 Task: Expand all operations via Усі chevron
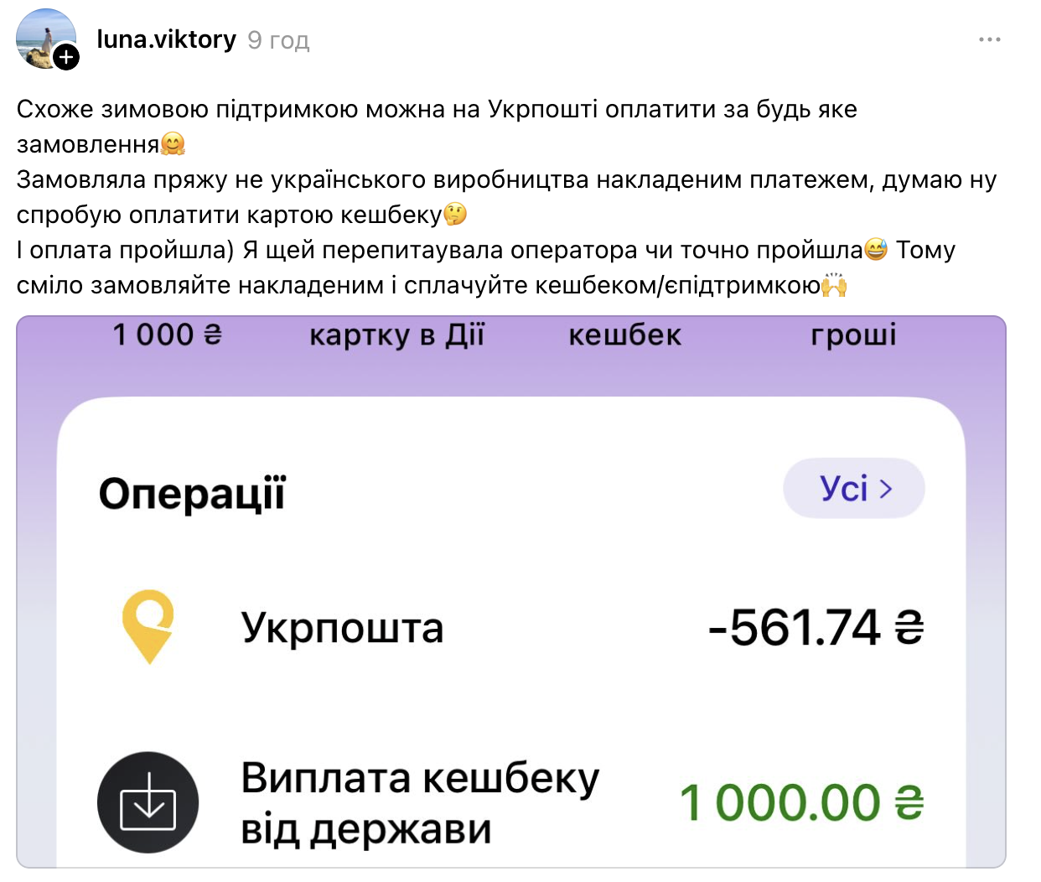pos(854,488)
